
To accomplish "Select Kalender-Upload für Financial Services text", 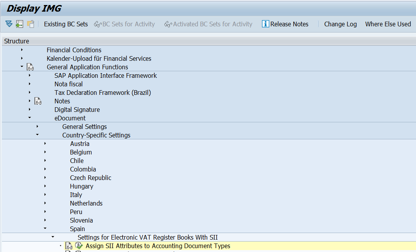I will pos(99,58).
